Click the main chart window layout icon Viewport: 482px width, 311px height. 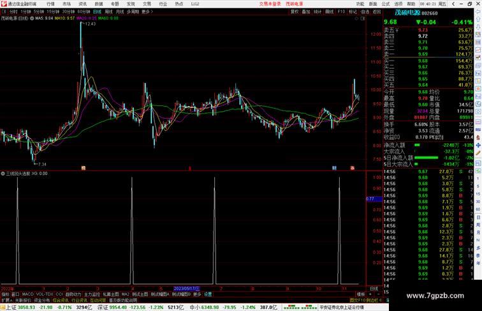[x=363, y=19]
